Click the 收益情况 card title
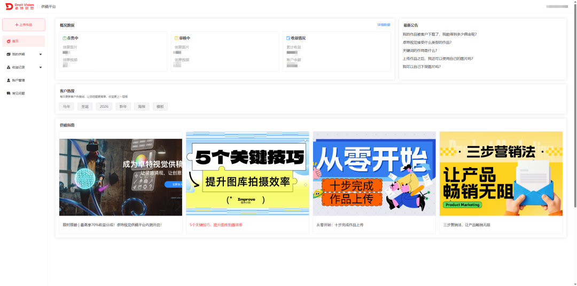Viewport: 577px width, 286px height. pyautogui.click(x=299, y=38)
